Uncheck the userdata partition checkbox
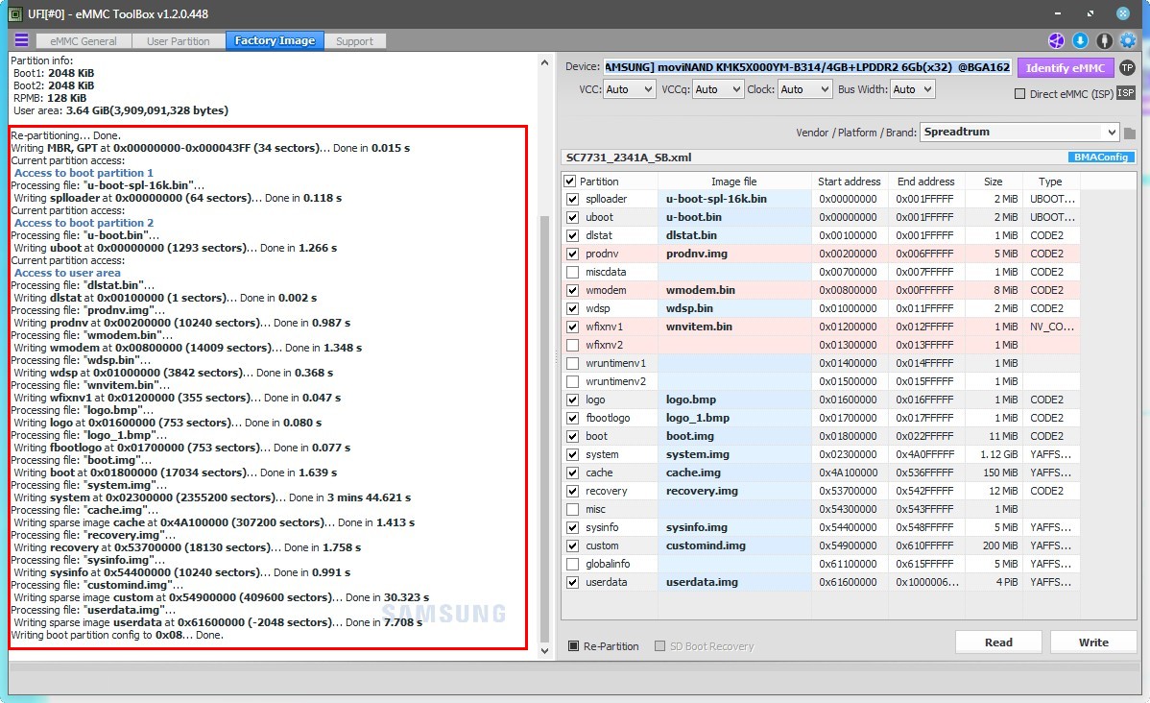The width and height of the screenshot is (1150, 703). 573,583
